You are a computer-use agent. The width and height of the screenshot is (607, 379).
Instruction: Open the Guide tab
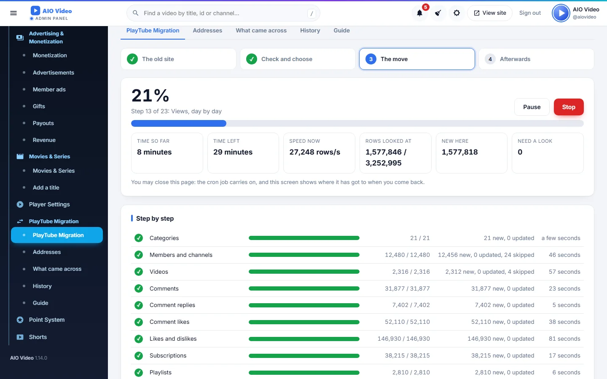click(342, 30)
